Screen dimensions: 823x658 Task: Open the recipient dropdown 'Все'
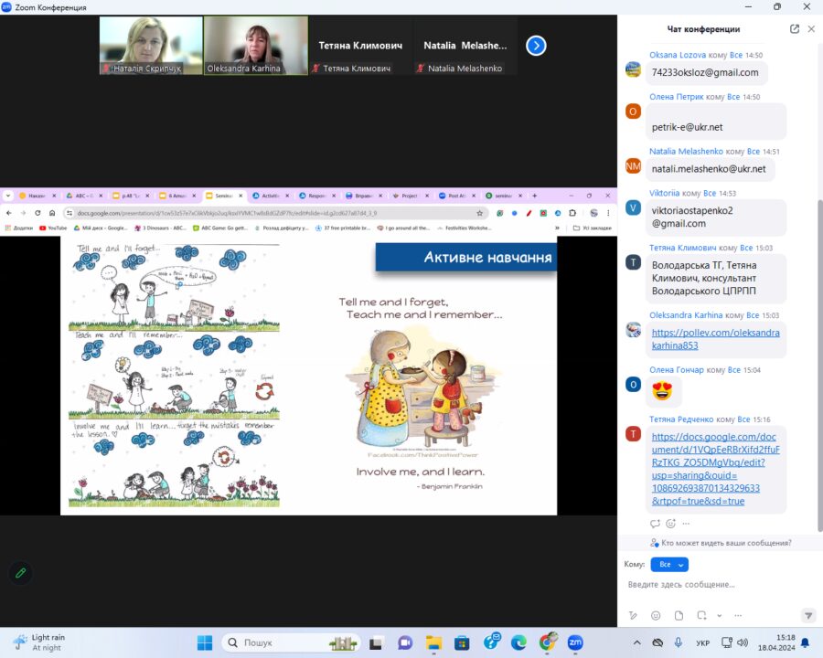pos(669,564)
